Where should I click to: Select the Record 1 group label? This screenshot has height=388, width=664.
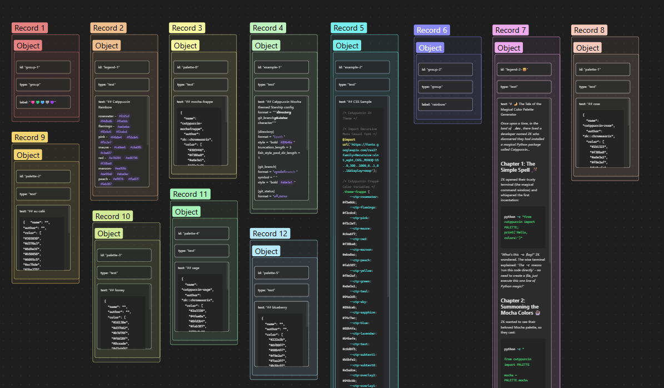(29, 28)
